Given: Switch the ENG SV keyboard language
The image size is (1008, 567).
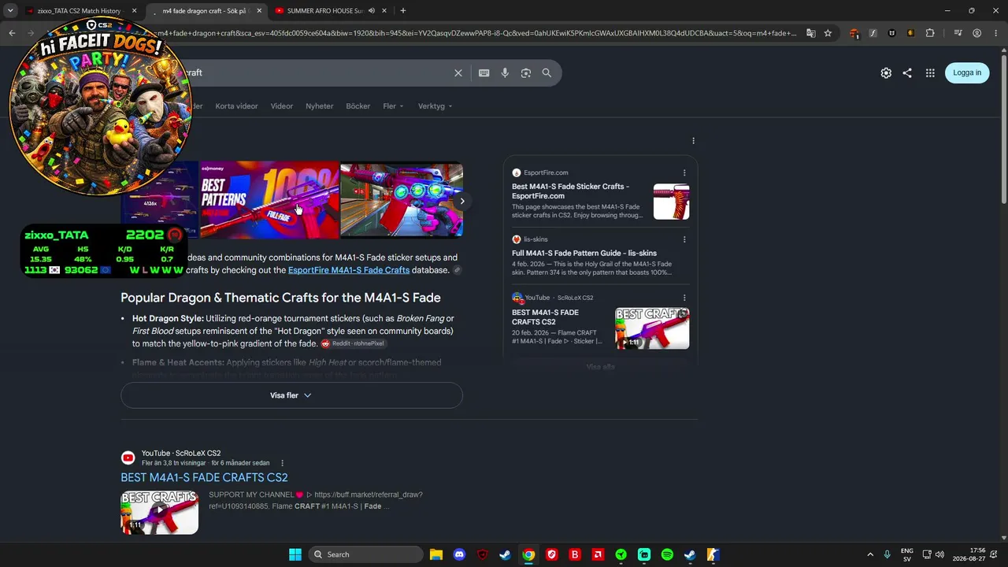Looking at the screenshot, I should click(x=907, y=554).
